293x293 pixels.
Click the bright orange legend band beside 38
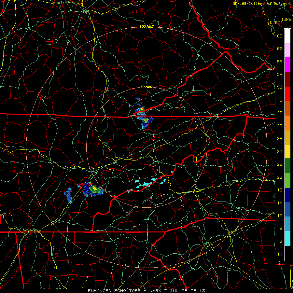coord(287,123)
